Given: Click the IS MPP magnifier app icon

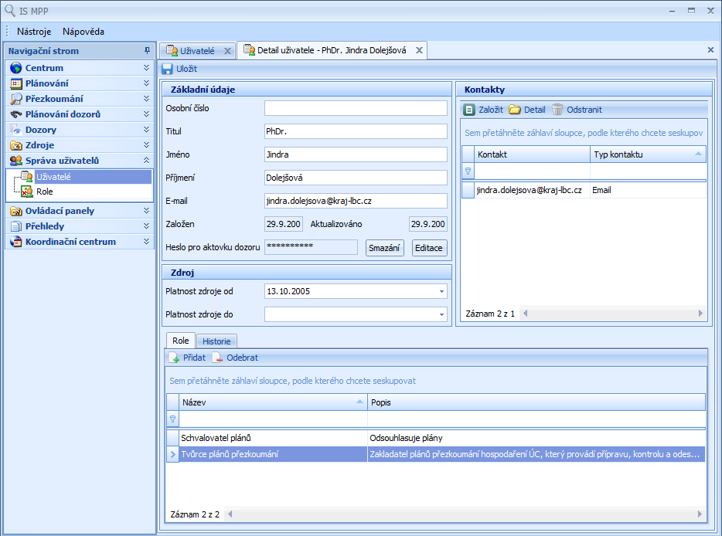Looking at the screenshot, I should click(10, 10).
